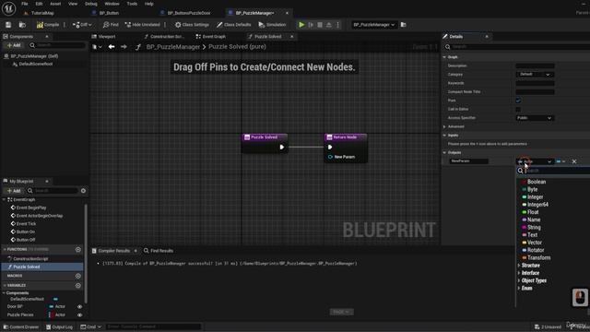
Task: Toggle the Pure checkbox
Action: 518,101
